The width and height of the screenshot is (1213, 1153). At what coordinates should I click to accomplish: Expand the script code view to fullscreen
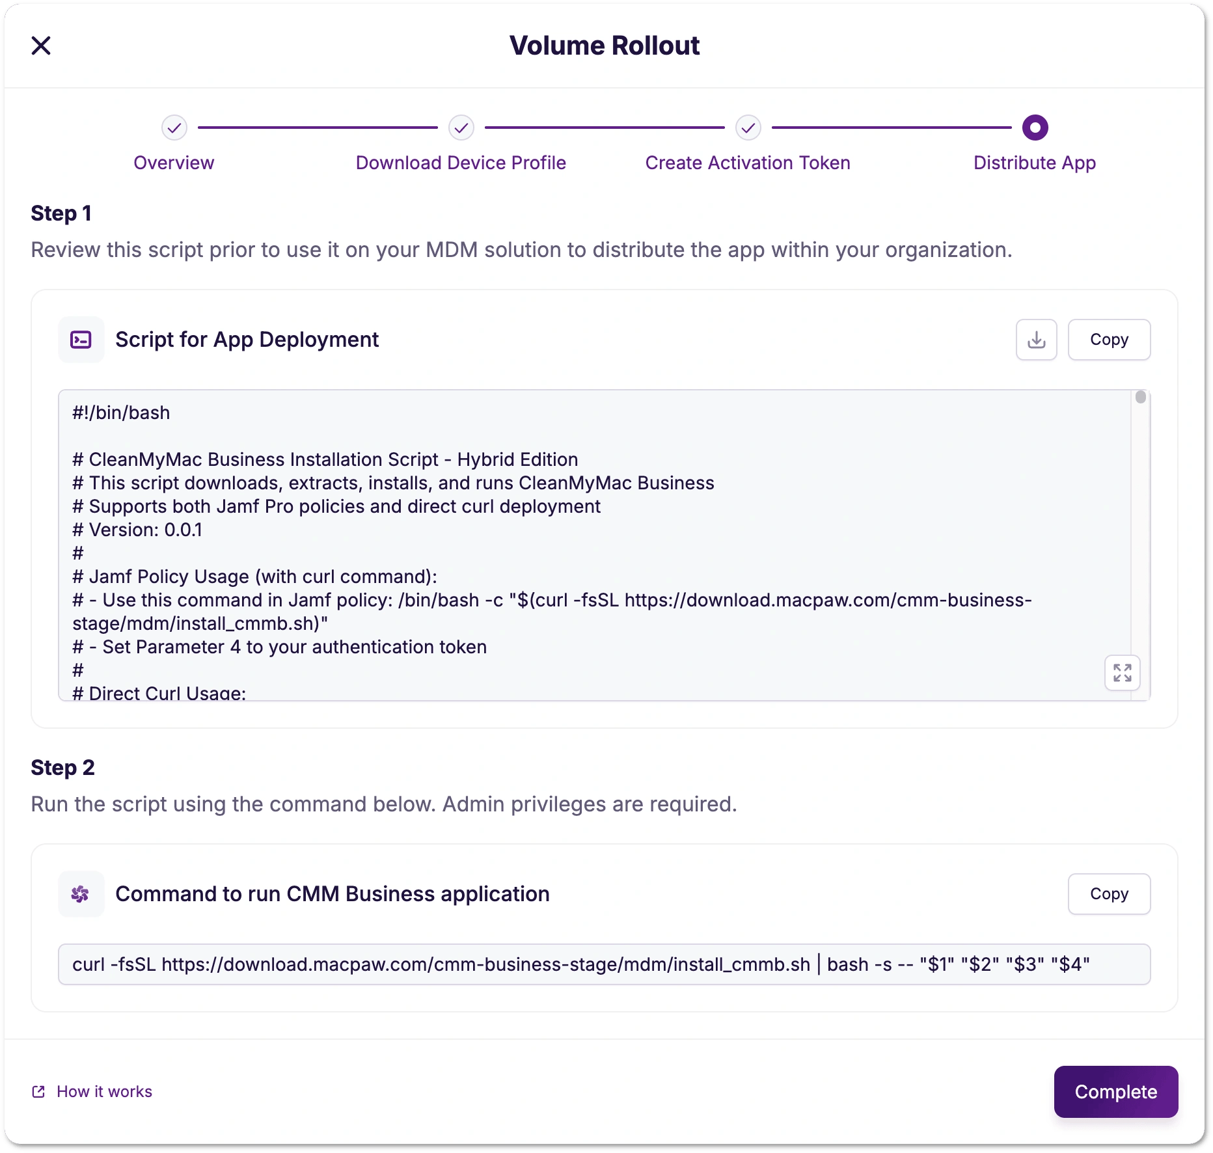(x=1122, y=673)
